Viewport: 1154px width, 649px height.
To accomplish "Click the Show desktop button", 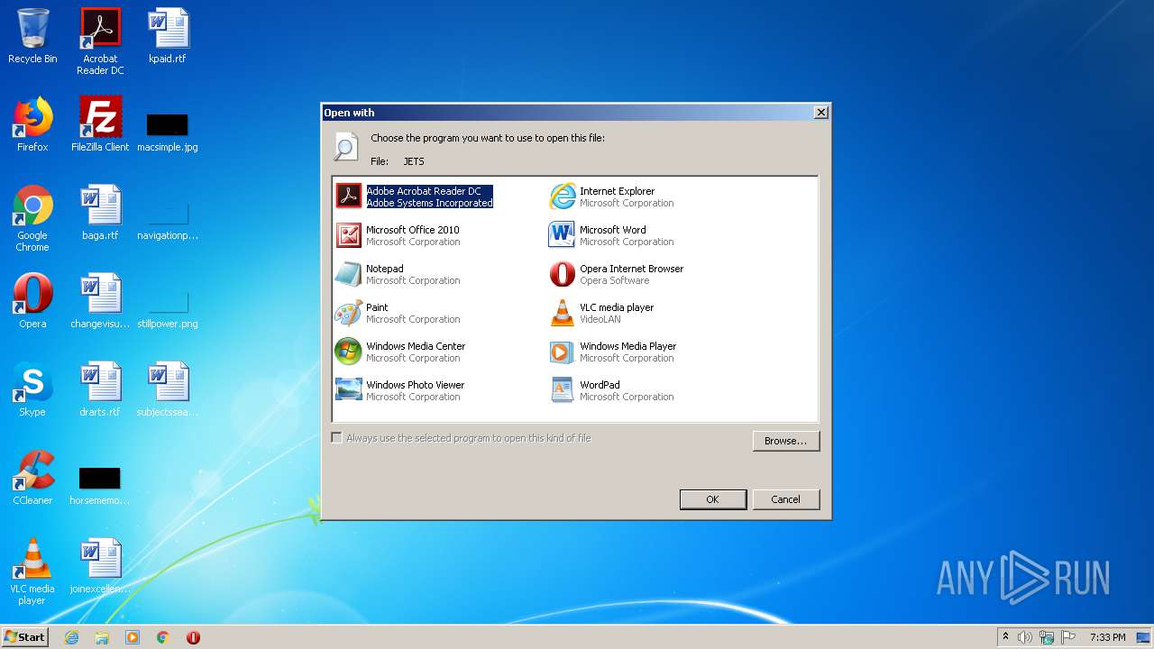I will [x=1144, y=637].
